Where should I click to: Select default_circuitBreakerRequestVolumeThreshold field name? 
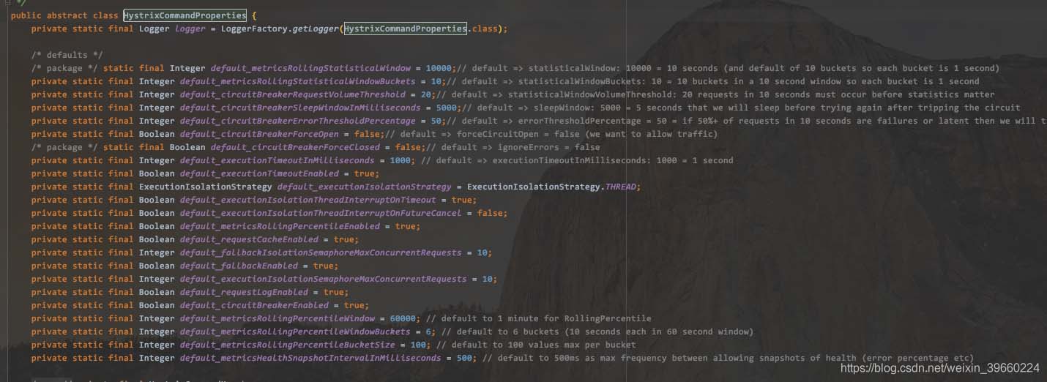click(x=292, y=94)
